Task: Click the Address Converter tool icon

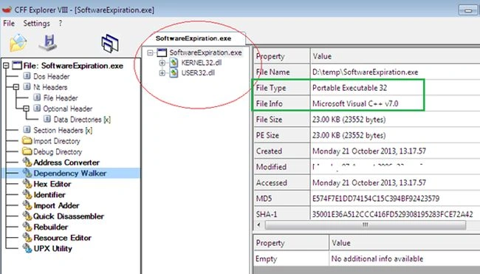Action: point(27,162)
